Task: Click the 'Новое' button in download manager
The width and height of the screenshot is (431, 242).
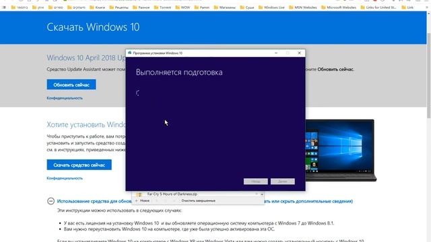Action: (x=142, y=200)
